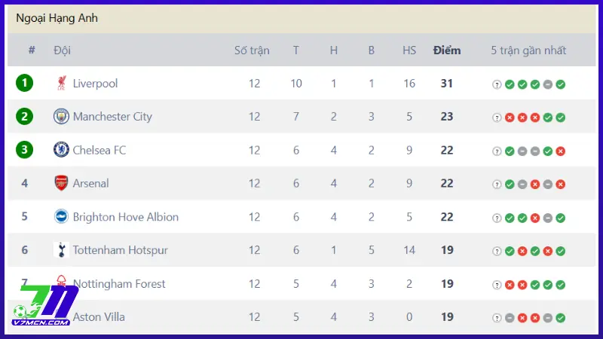The width and height of the screenshot is (603, 339).
Task: Click Chelsea's red loss icon in form
Action: [x=560, y=151]
